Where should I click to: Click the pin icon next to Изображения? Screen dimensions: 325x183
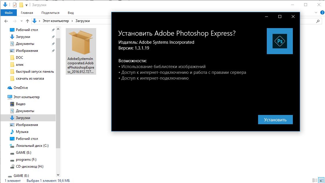click(53, 51)
